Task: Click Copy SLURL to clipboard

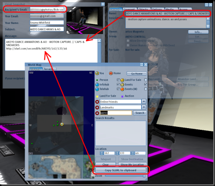Action: click(121, 170)
